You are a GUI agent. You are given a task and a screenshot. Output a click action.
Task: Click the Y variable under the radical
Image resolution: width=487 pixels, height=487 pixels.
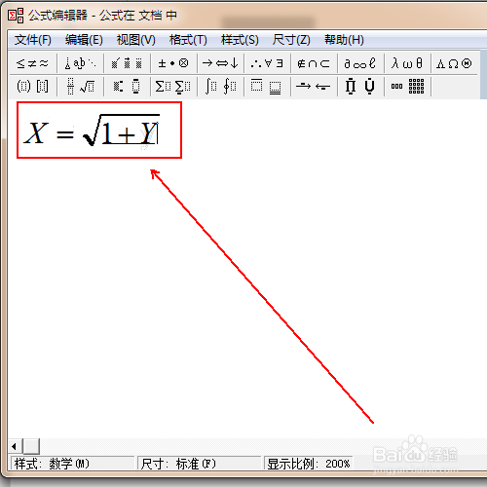coord(148,133)
